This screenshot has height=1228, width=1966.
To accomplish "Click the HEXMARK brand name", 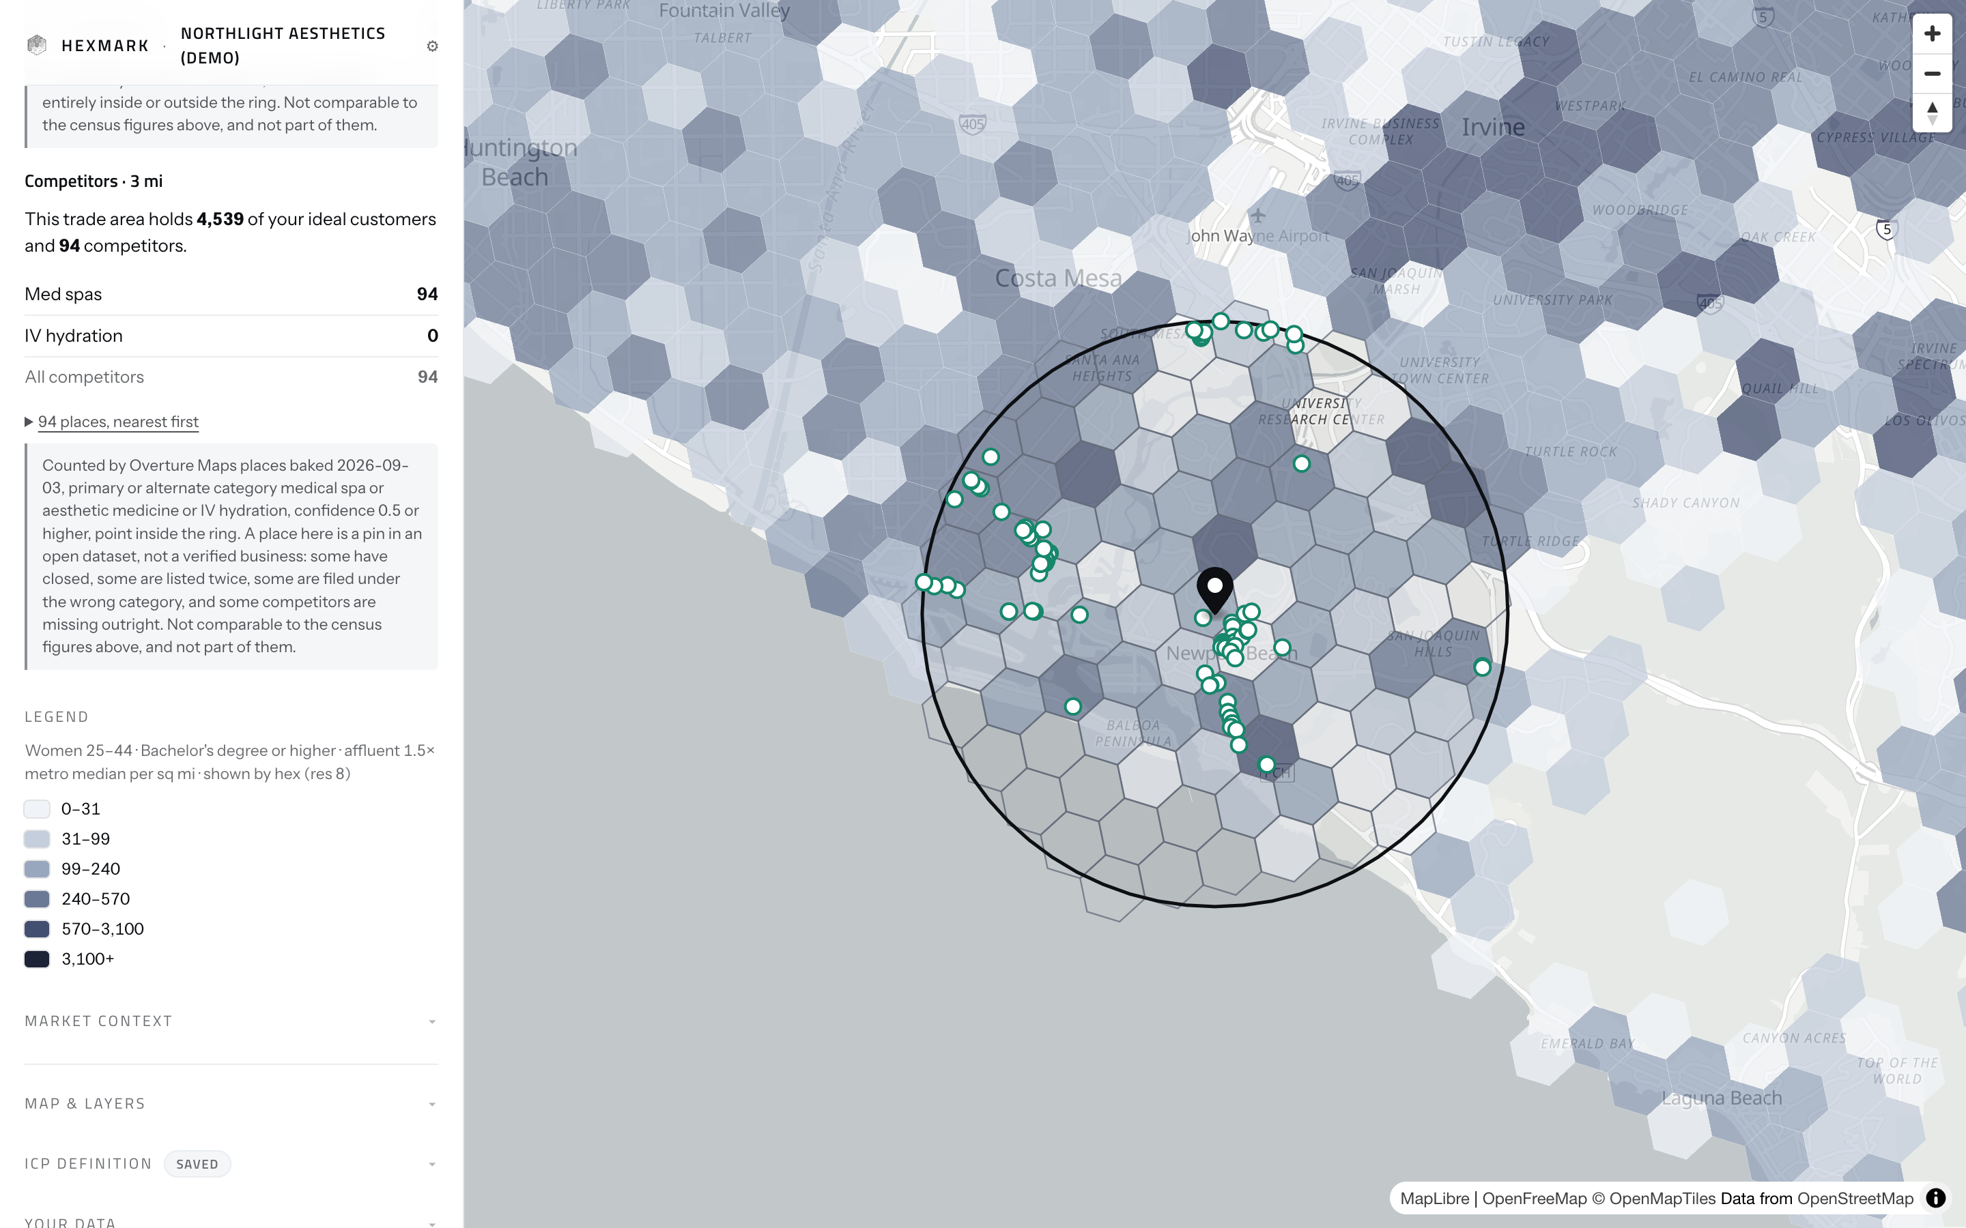I will [x=106, y=46].
